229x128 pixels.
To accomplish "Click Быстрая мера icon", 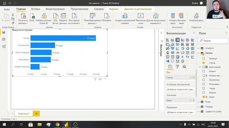I will point(181,18).
